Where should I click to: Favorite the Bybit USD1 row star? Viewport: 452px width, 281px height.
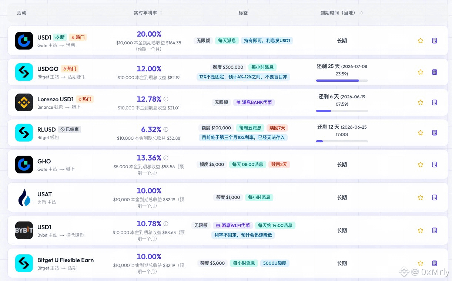tap(420, 230)
